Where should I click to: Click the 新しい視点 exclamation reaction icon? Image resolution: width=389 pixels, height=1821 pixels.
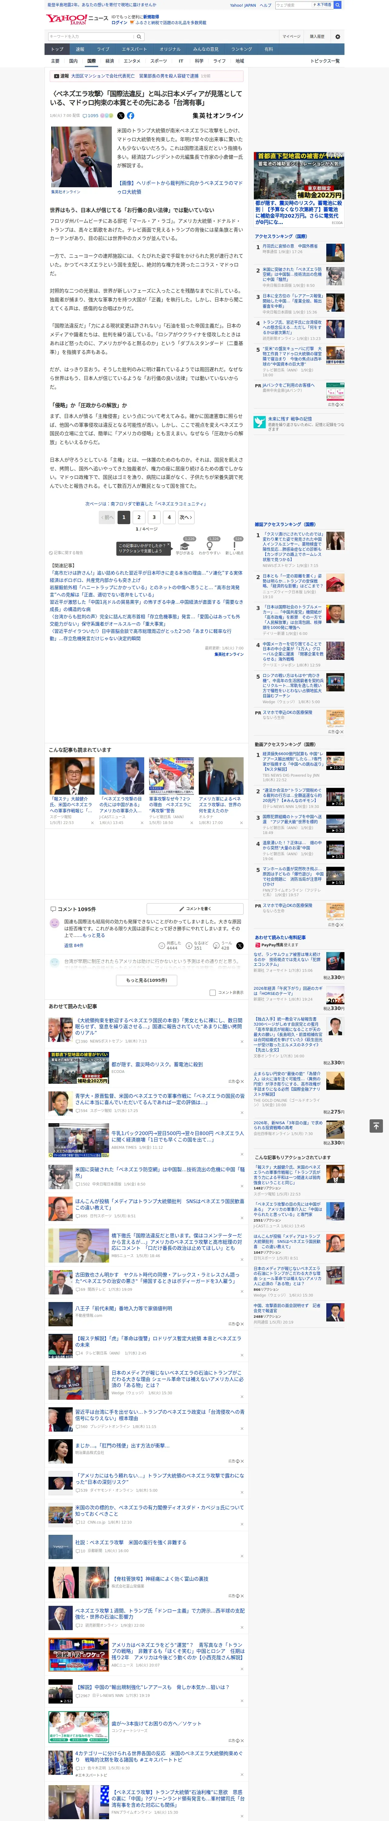[234, 546]
